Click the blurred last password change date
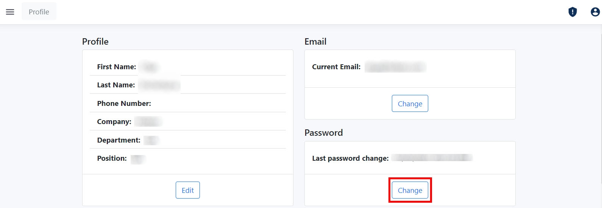Screen dimensions: 602x208 (432, 158)
